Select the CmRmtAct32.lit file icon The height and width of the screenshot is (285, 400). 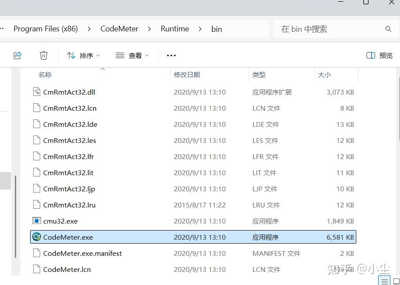pyautogui.click(x=37, y=172)
